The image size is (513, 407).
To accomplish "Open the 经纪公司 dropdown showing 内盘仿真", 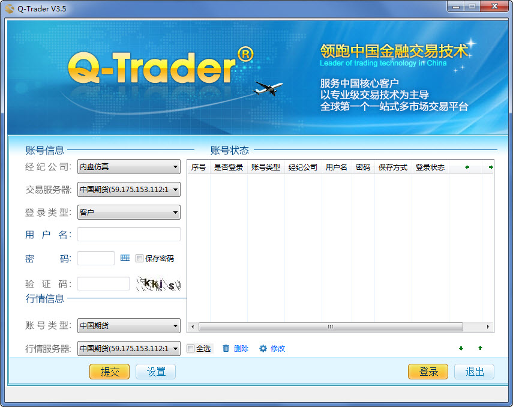I will (129, 167).
